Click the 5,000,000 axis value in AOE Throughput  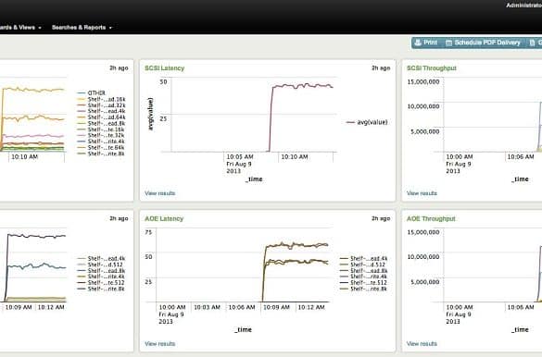(x=425, y=282)
